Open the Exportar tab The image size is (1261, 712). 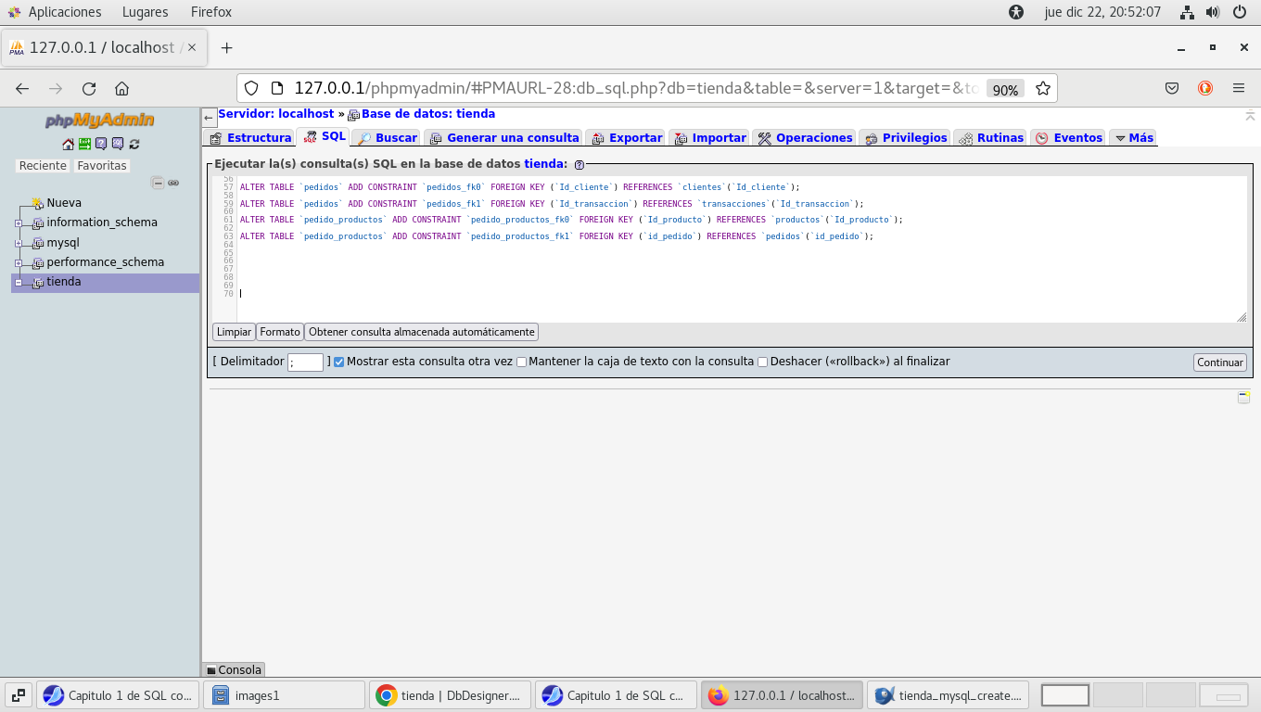coord(626,138)
